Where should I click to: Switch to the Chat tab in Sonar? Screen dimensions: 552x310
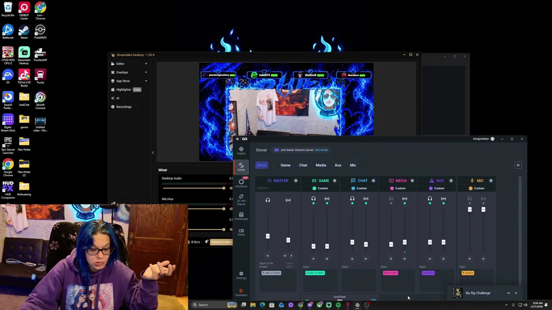[303, 165]
